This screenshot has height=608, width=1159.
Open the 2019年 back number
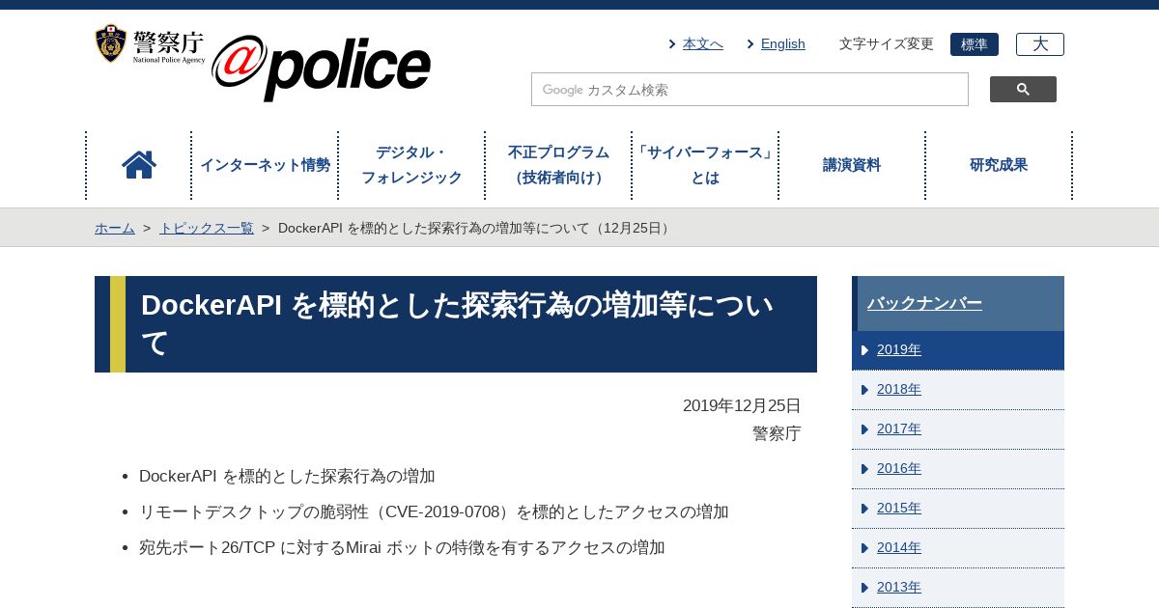coord(958,350)
